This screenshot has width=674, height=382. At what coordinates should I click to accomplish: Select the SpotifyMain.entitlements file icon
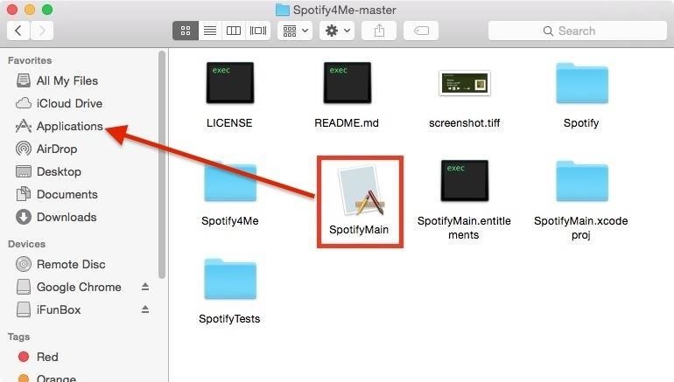pyautogui.click(x=465, y=181)
